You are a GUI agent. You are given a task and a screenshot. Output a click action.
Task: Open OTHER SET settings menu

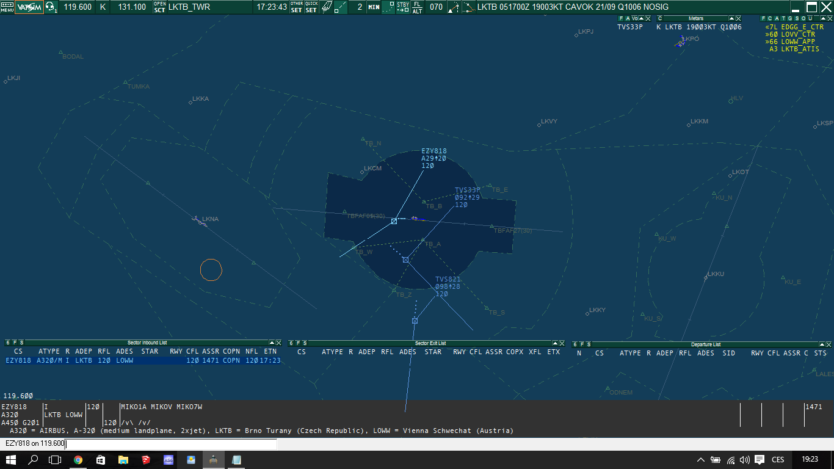point(296,7)
